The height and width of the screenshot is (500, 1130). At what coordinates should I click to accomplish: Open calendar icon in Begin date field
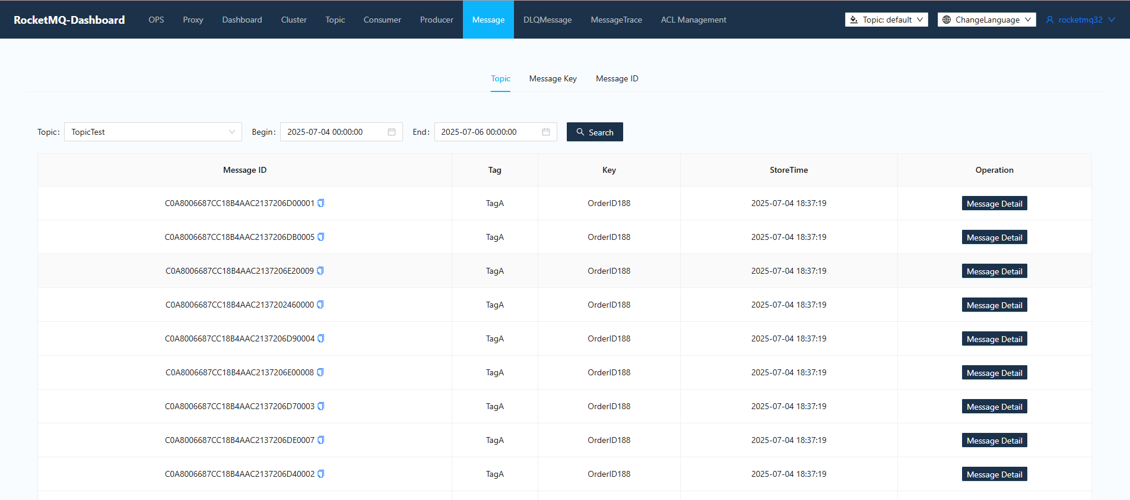(392, 132)
